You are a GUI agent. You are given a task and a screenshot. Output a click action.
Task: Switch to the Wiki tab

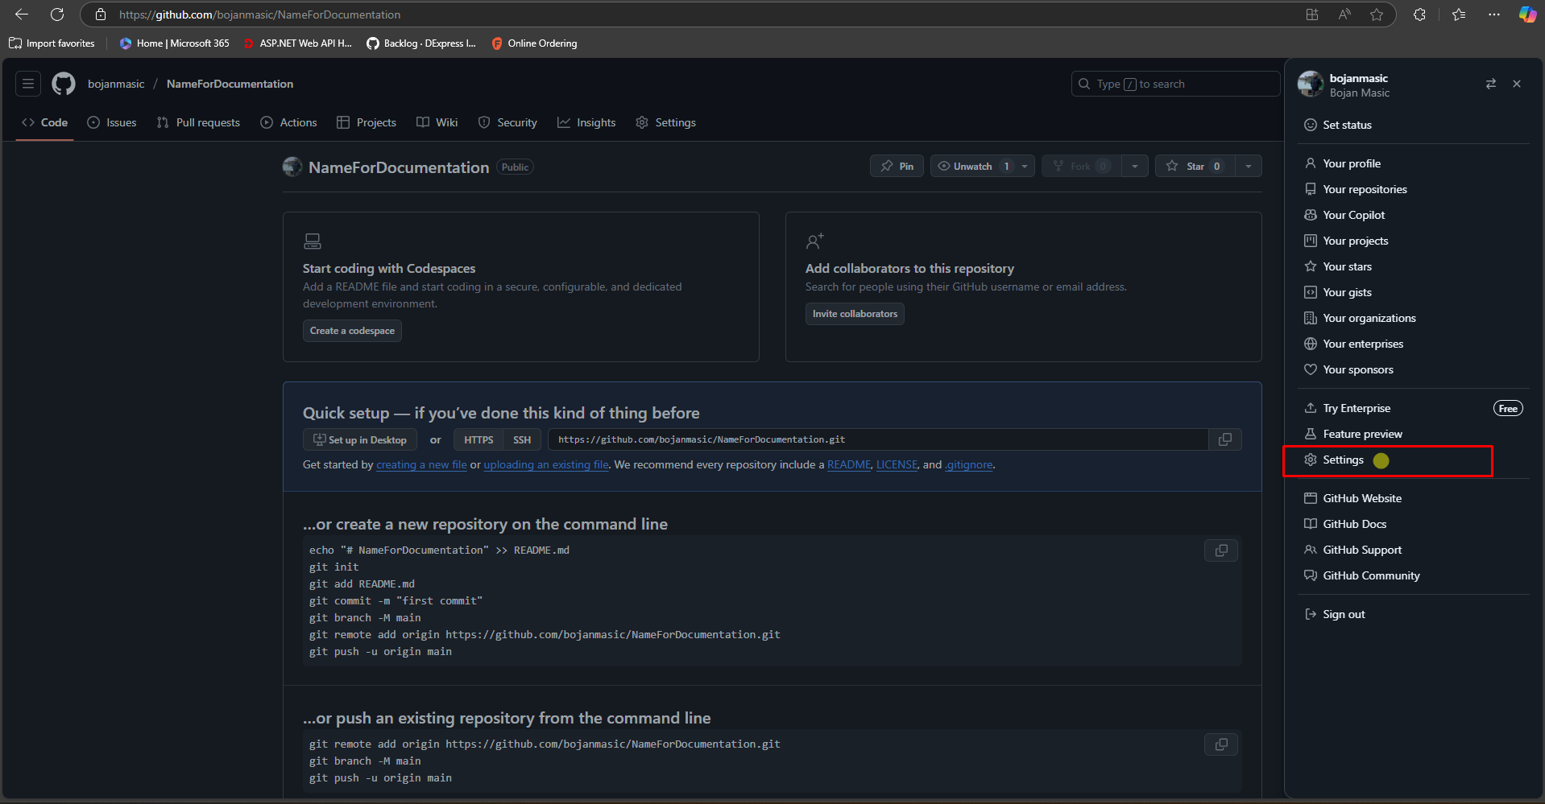[437, 122]
